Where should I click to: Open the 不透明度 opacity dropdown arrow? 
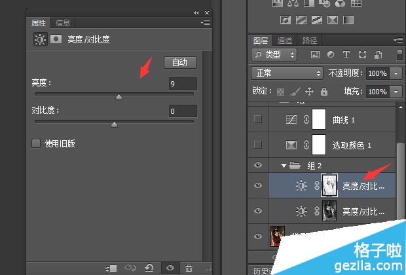(396, 73)
